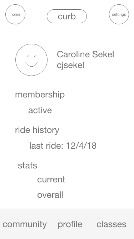Screen dimensions: 134x239
Task: Open the round settings button
Action: click(x=119, y=14)
